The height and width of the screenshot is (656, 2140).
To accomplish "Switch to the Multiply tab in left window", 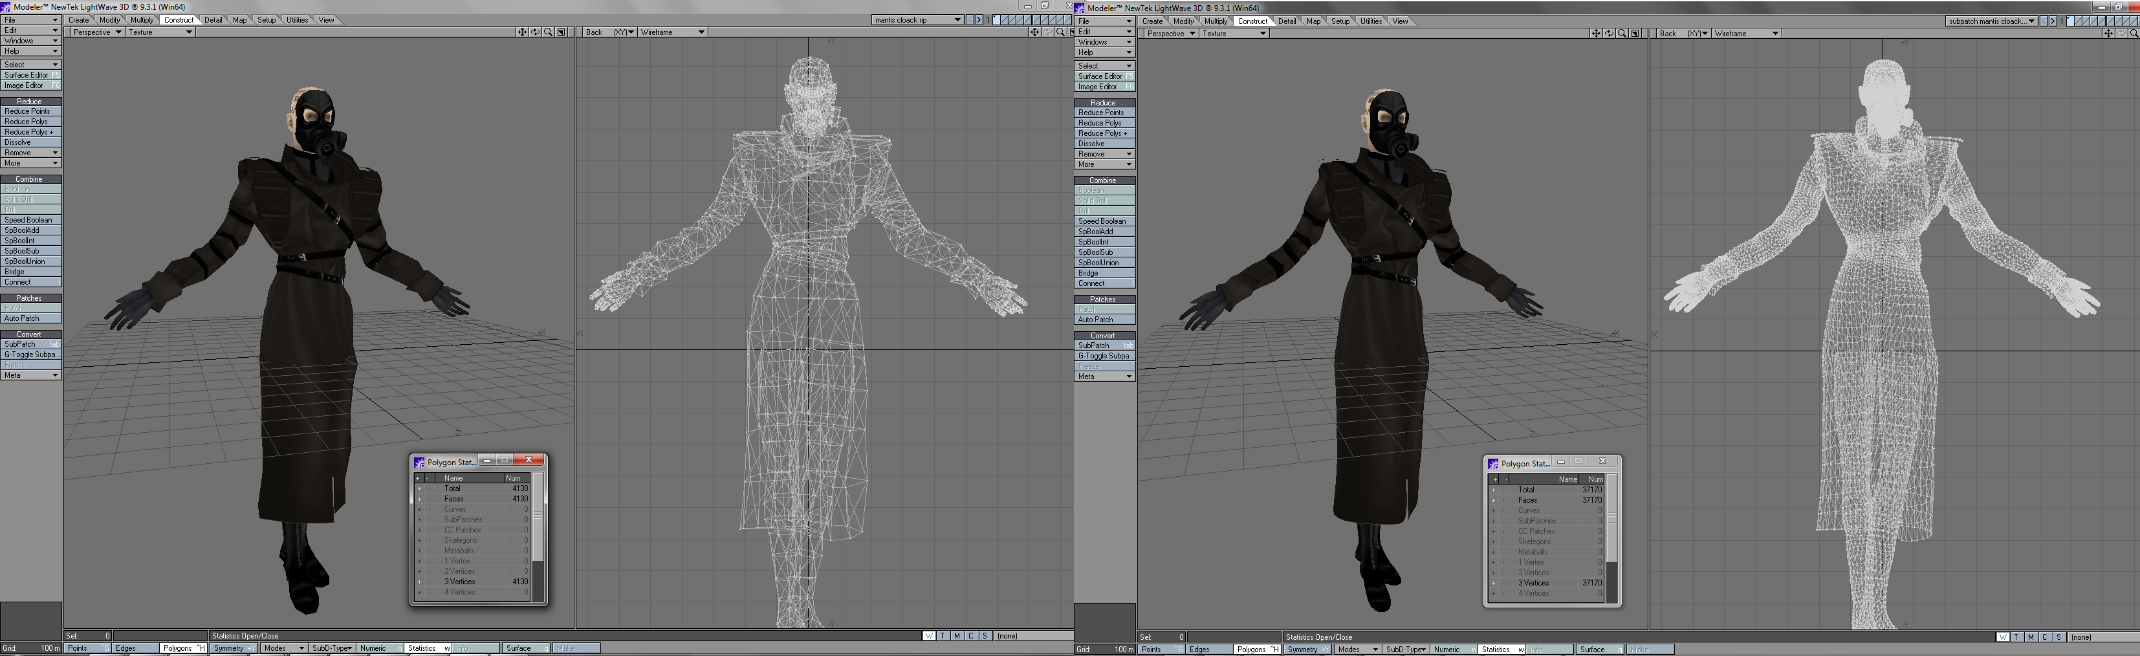I will [x=141, y=20].
